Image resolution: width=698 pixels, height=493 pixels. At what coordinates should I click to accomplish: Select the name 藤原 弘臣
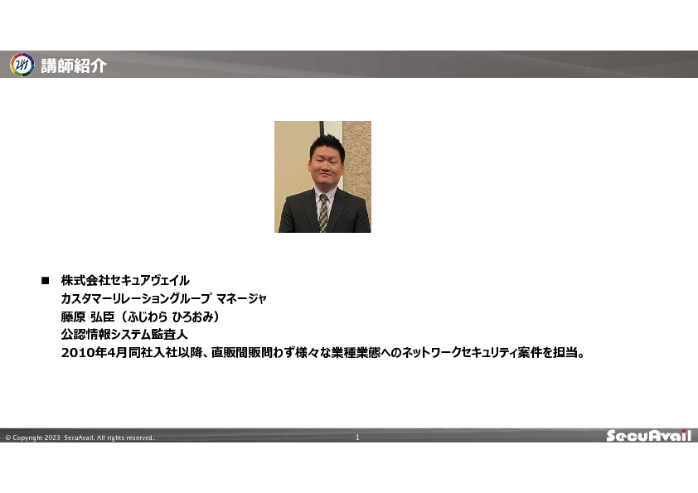point(85,317)
